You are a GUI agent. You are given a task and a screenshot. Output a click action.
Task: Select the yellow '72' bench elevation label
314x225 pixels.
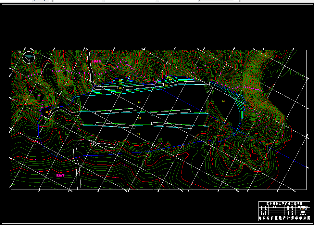point(139,134)
